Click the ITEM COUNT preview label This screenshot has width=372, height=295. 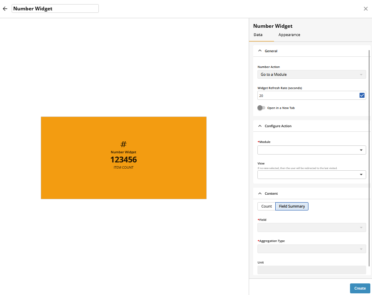tap(123, 167)
